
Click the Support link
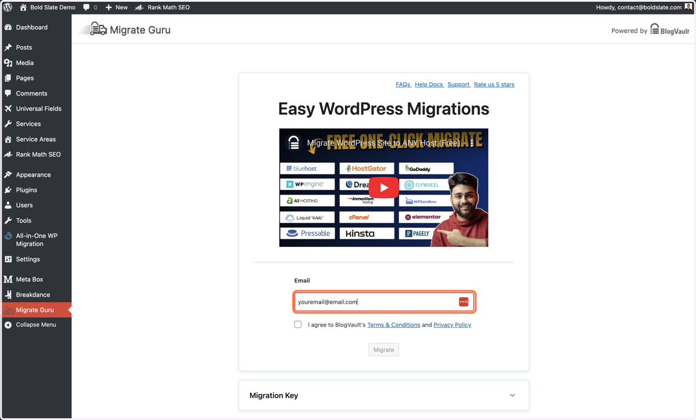[x=459, y=85]
